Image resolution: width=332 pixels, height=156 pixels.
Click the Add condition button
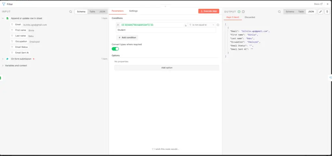click(127, 37)
